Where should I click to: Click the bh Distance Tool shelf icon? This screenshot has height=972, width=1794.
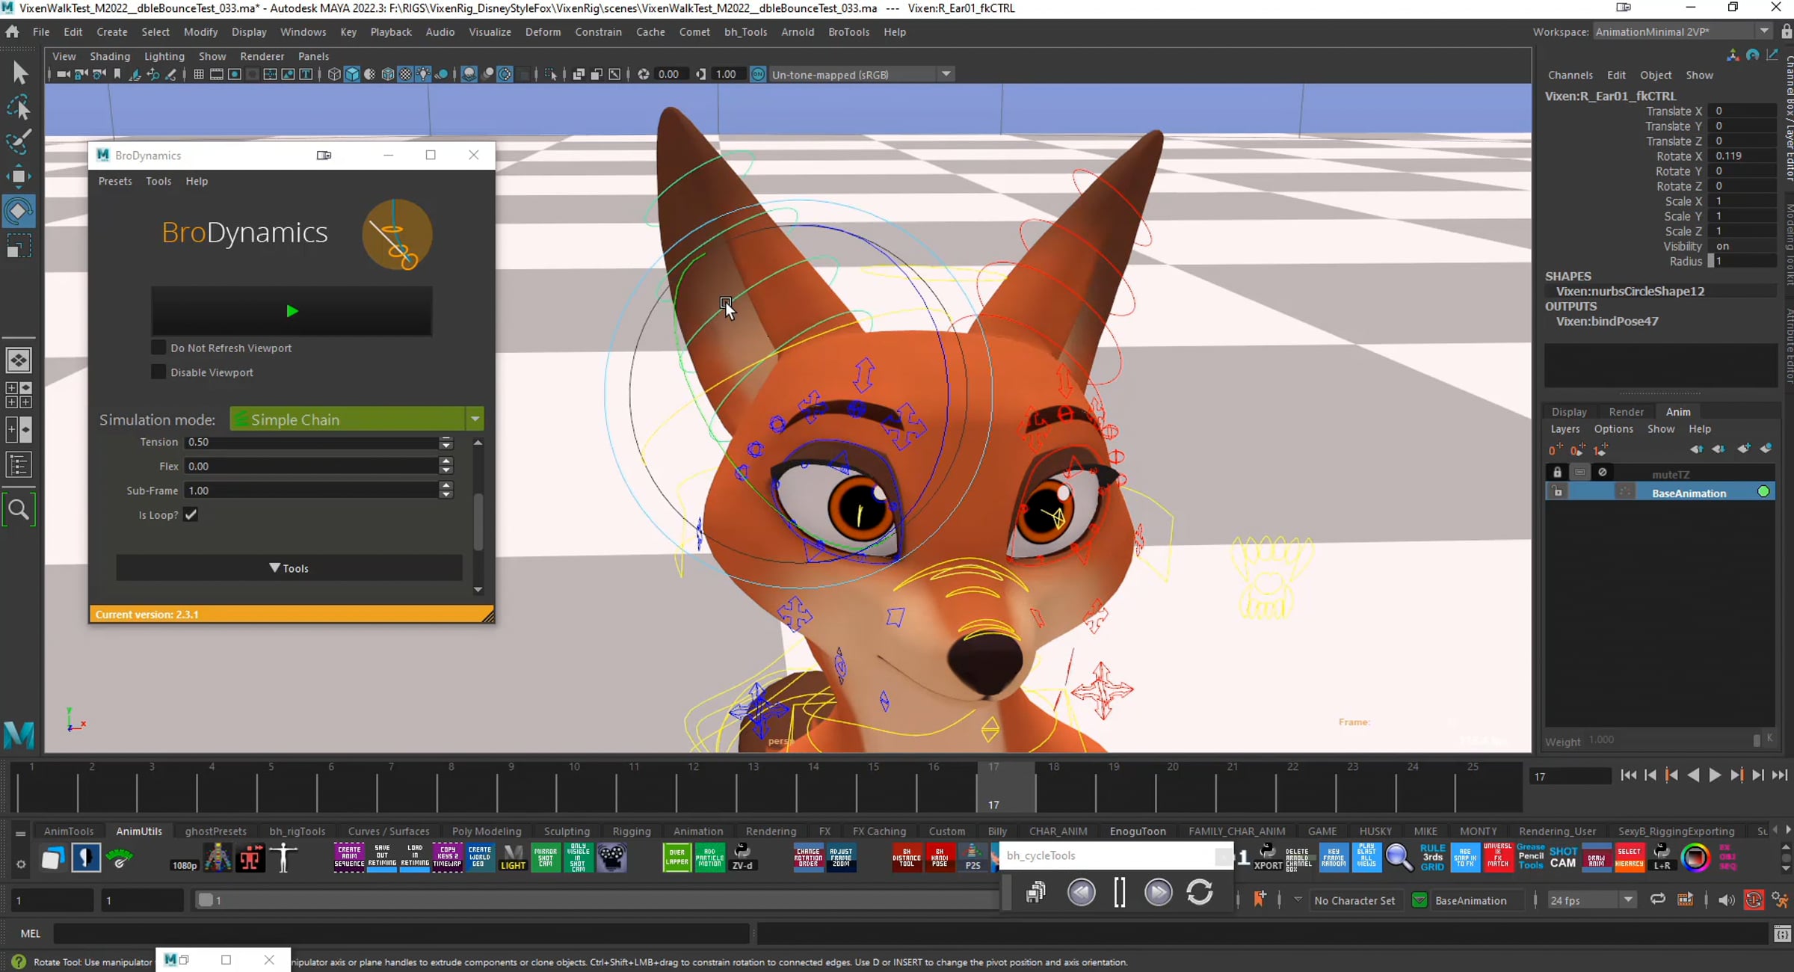coord(907,858)
